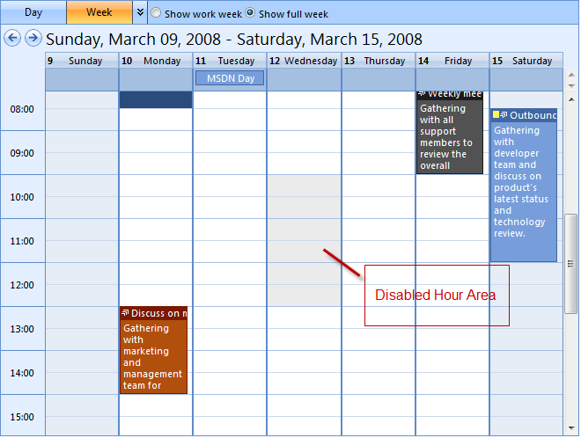This screenshot has height=438, width=581.
Task: Click the 10 Monday column header
Action: pyautogui.click(x=155, y=61)
